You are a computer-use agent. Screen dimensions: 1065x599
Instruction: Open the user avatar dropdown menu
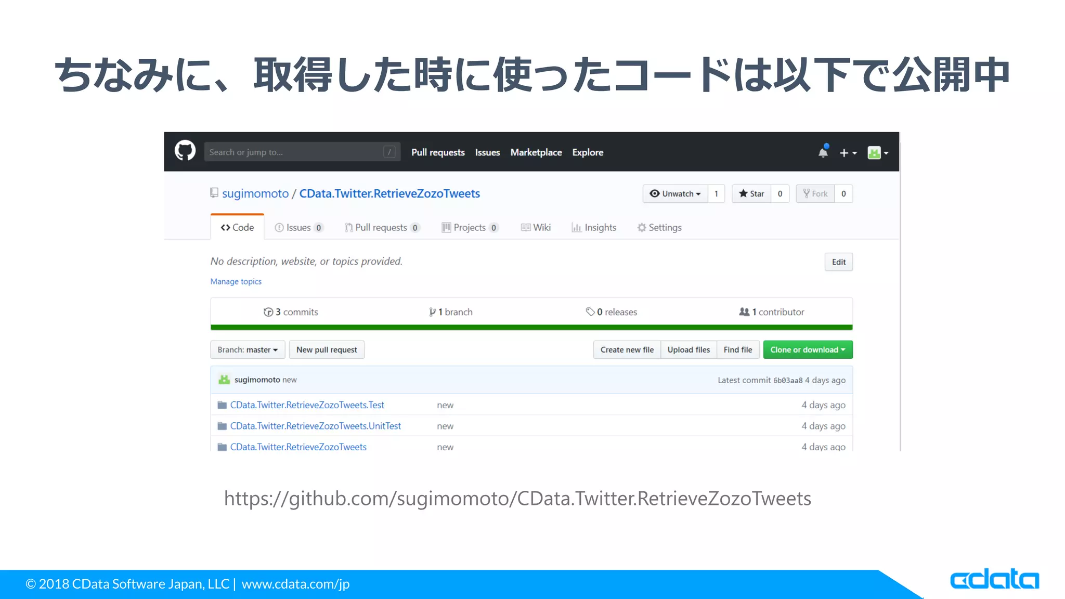pos(878,153)
